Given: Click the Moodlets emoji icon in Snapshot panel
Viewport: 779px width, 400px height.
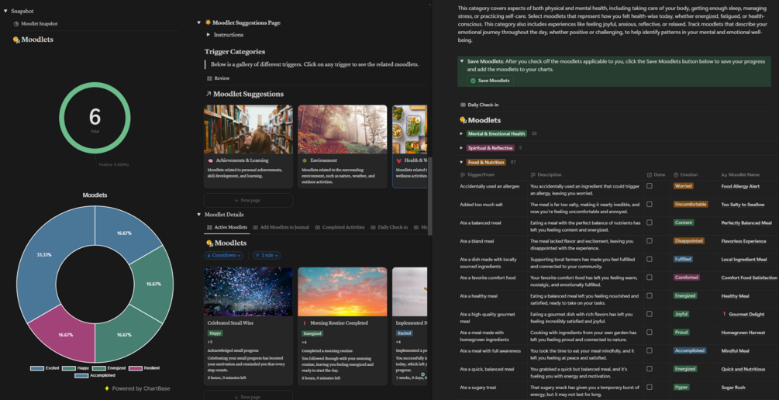Looking at the screenshot, I should pyautogui.click(x=16, y=40).
